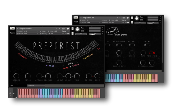Click the rotary SPEED knob

(132, 52)
